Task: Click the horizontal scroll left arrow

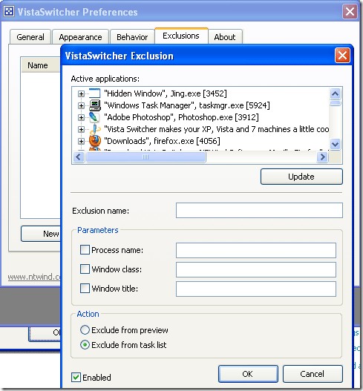Action: 79,157
